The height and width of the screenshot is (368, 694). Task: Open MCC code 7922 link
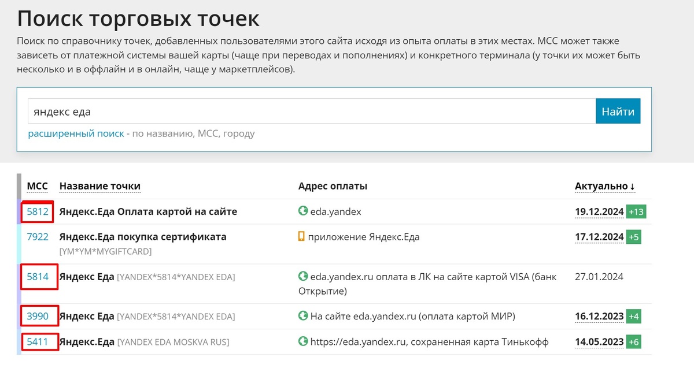click(37, 237)
